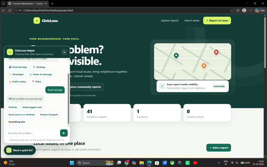This screenshot has height=167, width=267.
Task: Open Google Chrome from taskbar
Action: pos(127,163)
